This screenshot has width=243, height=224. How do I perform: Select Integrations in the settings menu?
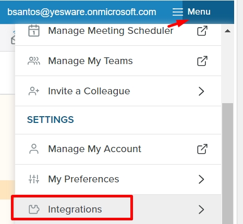[x=118, y=209]
